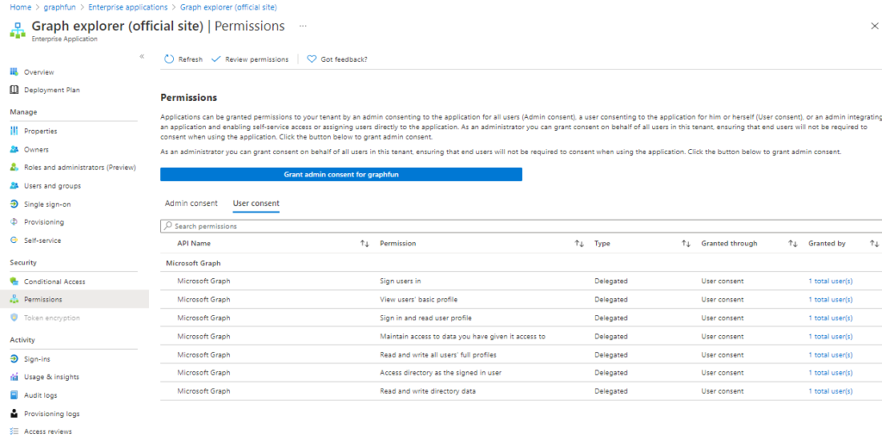The height and width of the screenshot is (441, 882).
Task: Select the Permissions sidebar icon
Action: click(x=14, y=299)
